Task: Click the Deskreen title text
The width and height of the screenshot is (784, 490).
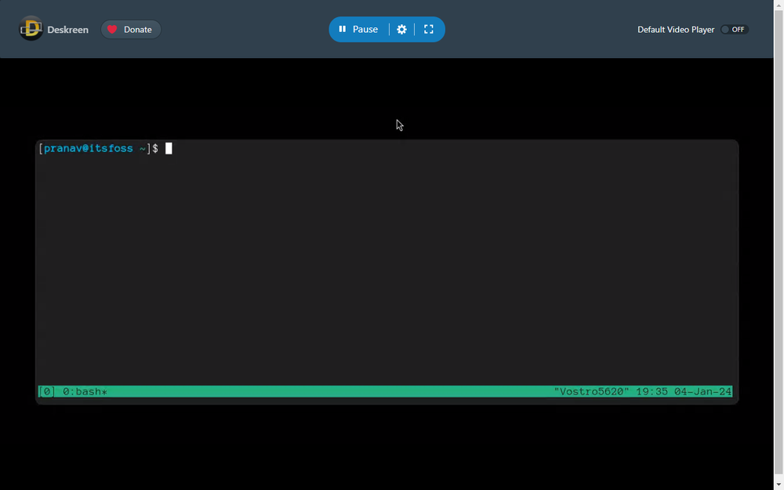Action: point(68,29)
